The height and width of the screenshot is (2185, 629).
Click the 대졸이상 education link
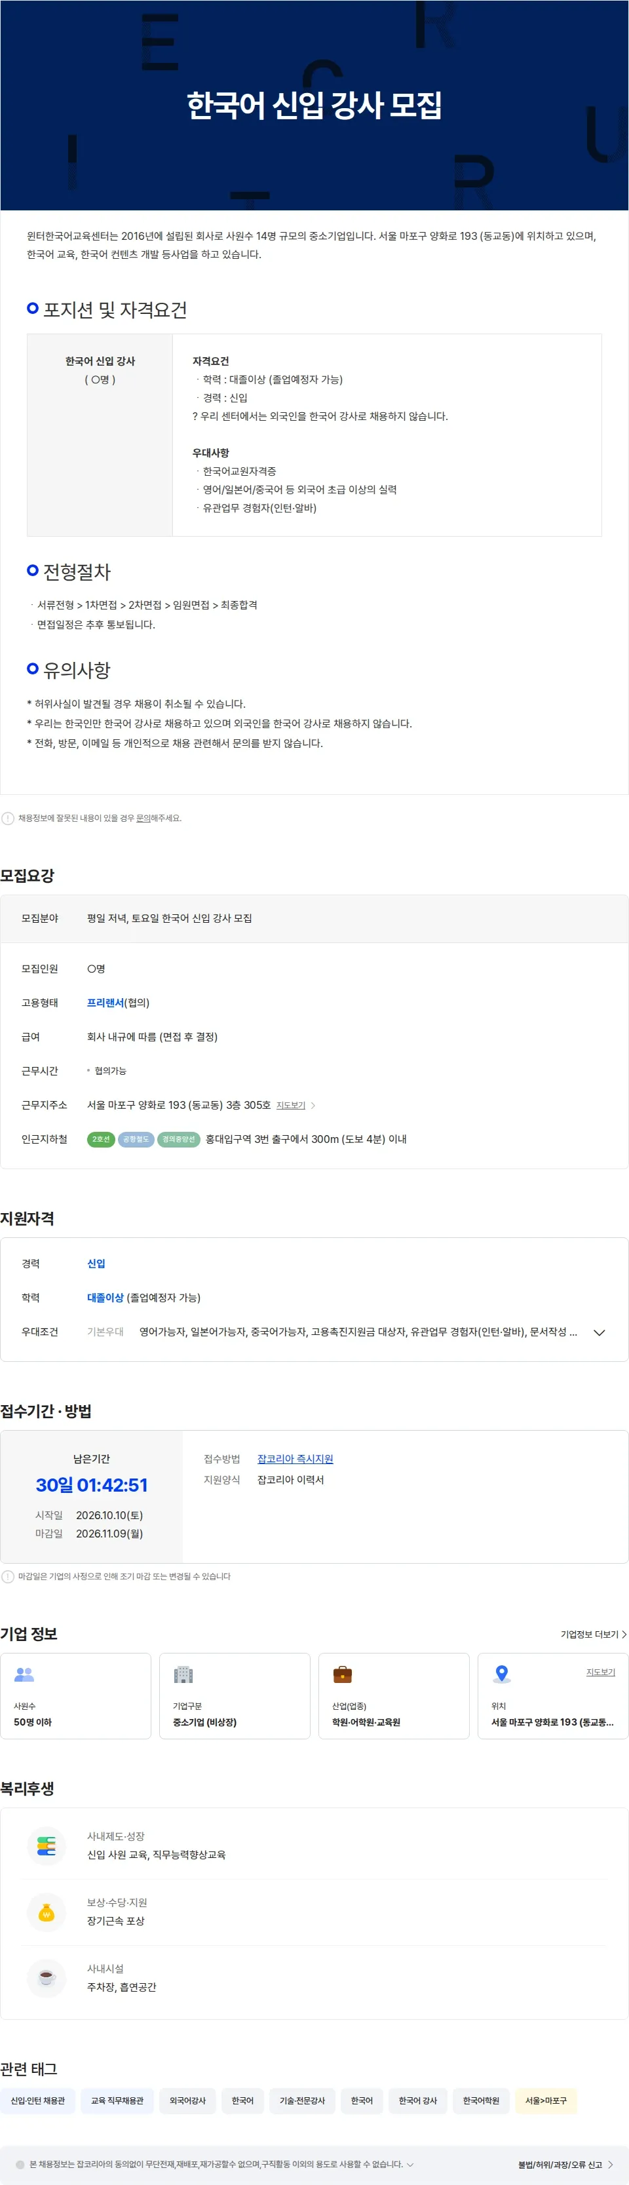coord(105,1298)
